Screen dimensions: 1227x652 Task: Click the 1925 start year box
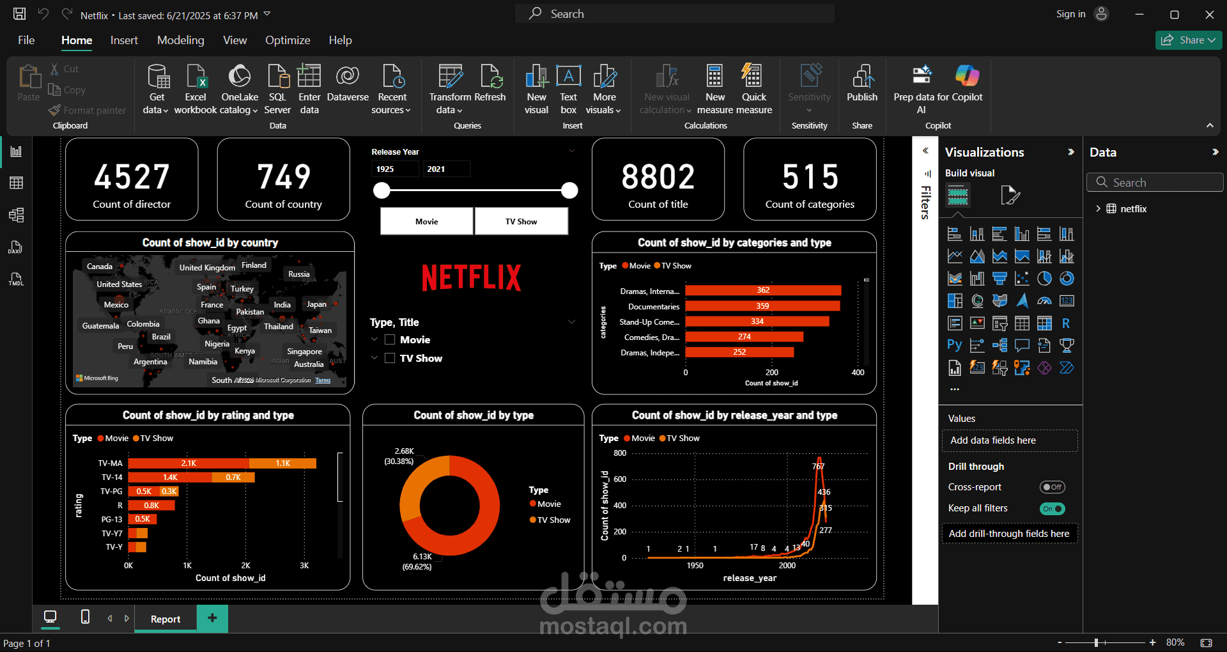394,169
